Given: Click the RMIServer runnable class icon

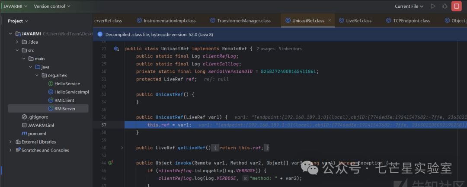Looking at the screenshot, I should pyautogui.click(x=51, y=109).
